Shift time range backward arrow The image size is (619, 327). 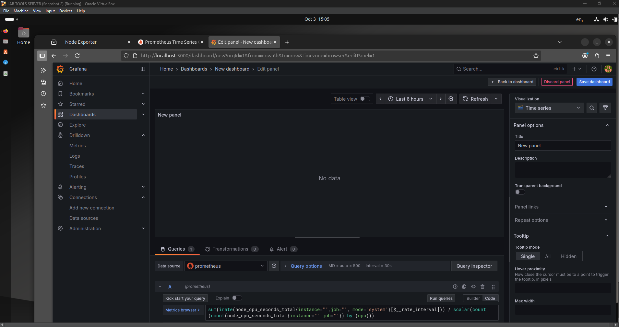coord(380,99)
